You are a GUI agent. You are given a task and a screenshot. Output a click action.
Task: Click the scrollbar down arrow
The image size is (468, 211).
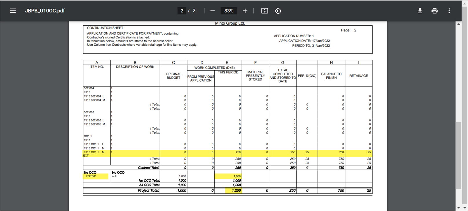[458, 208]
